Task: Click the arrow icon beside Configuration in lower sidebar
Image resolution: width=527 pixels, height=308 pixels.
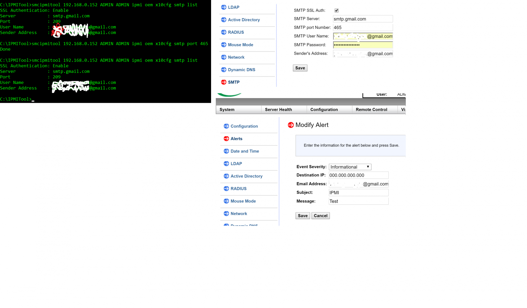Action: pos(226,126)
